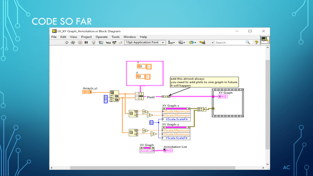This screenshot has width=313, height=176.
Task: Click in the toolbar Search field
Action: [229, 43]
